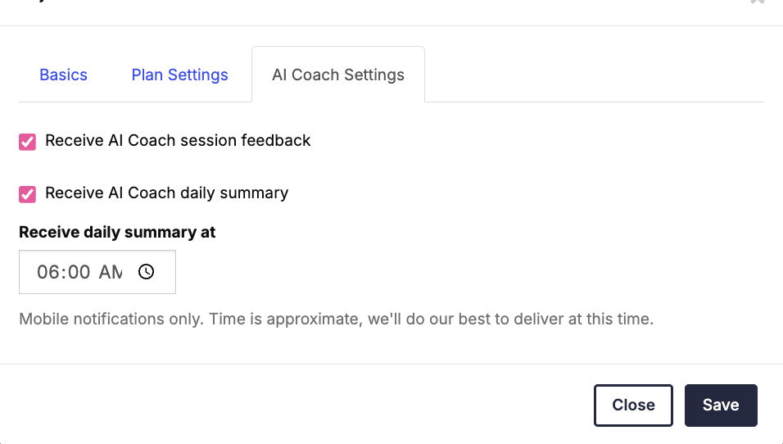Focus the daily summary time input box
Image resolution: width=783 pixels, height=444 pixels.
coord(97,272)
